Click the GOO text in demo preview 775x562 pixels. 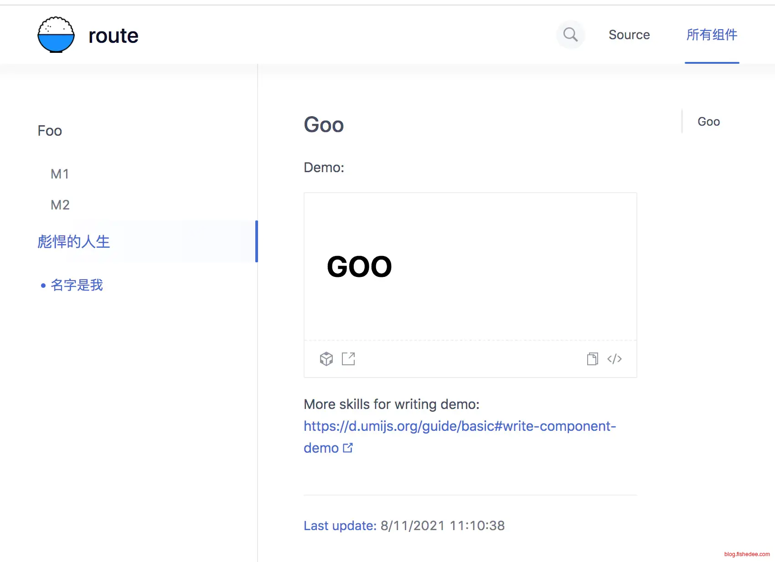(359, 267)
